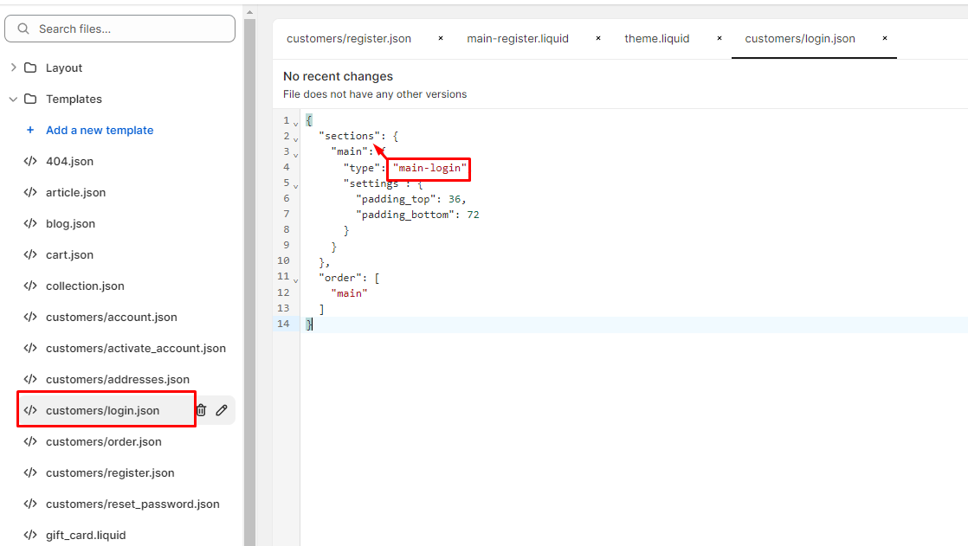Viewport: 968px width, 546px height.
Task: Switch to main-register.liquid tab
Action: tap(518, 38)
